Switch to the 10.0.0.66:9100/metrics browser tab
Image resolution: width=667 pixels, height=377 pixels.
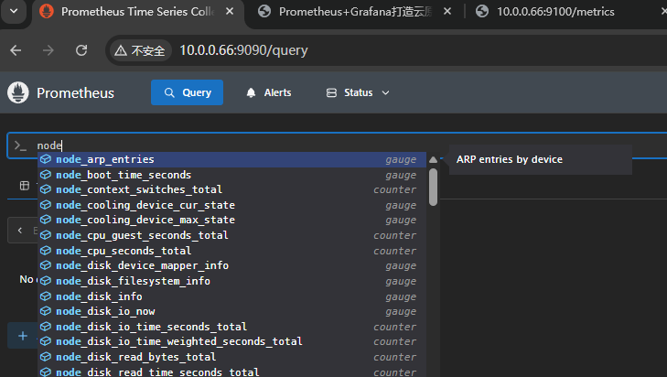tap(555, 12)
